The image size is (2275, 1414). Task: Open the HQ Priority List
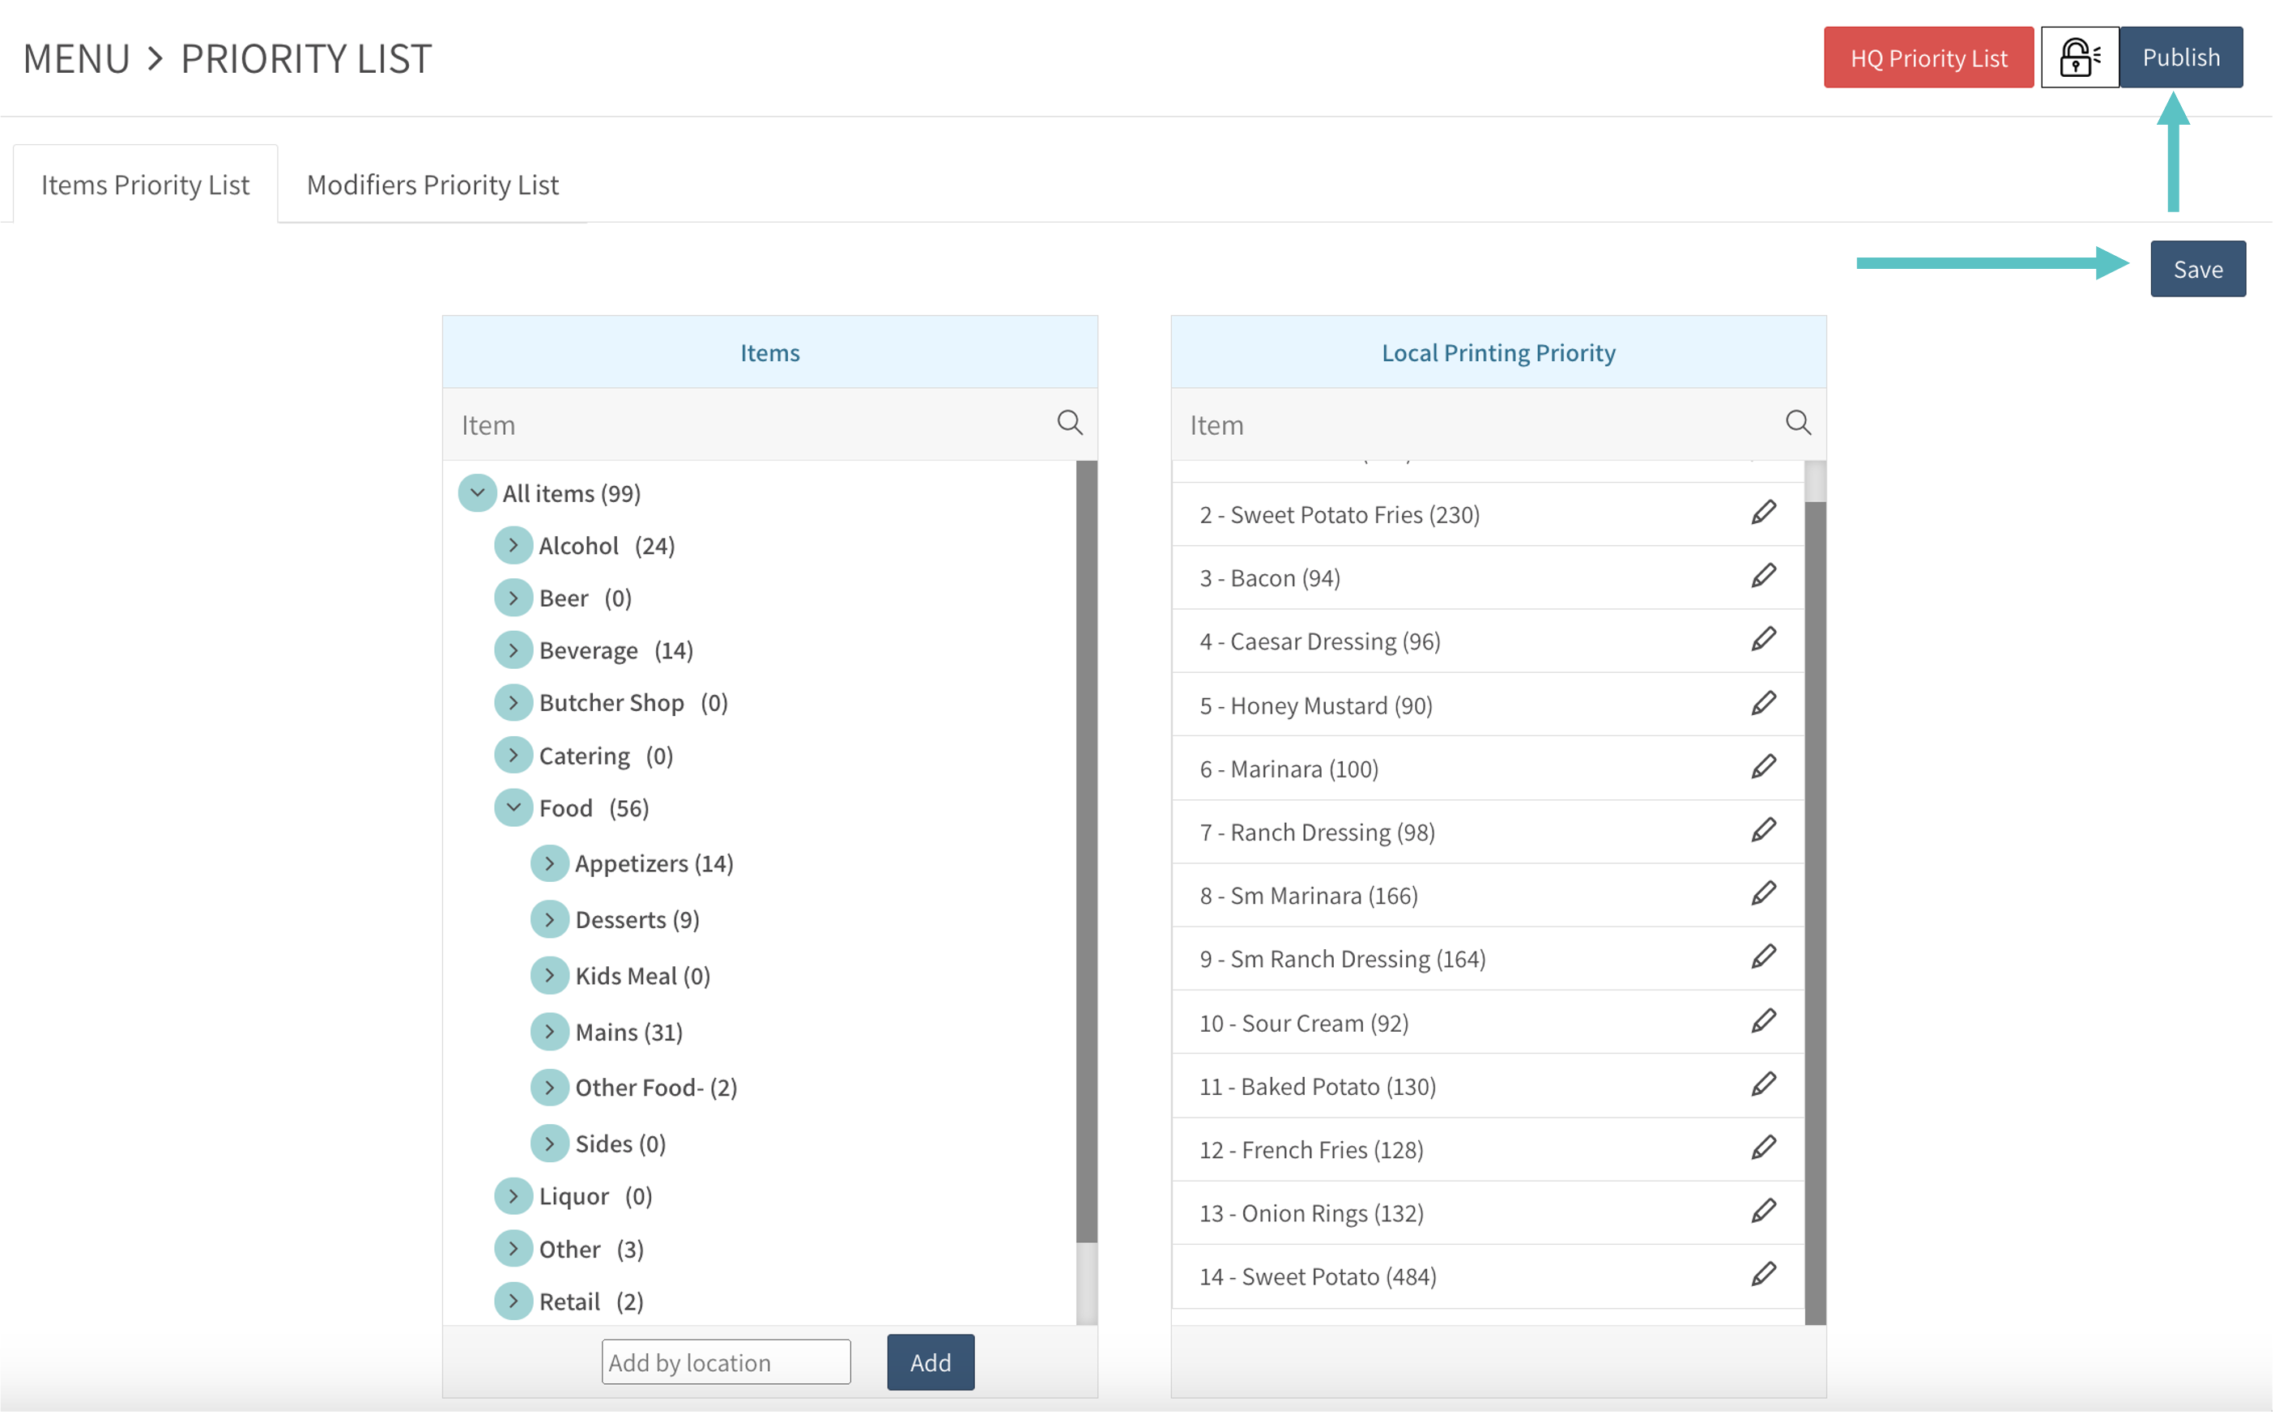[x=1929, y=57]
